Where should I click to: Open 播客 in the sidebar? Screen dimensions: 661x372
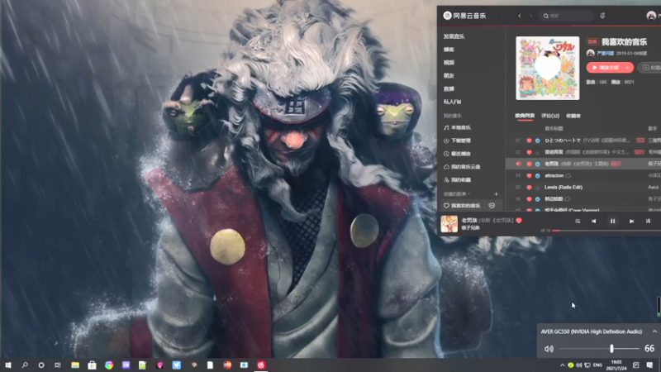[x=449, y=50]
